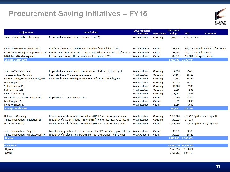Click the 'Savings Detail<100K' subtotal row label
This screenshot has width=230, height=172.
tap(16, 108)
